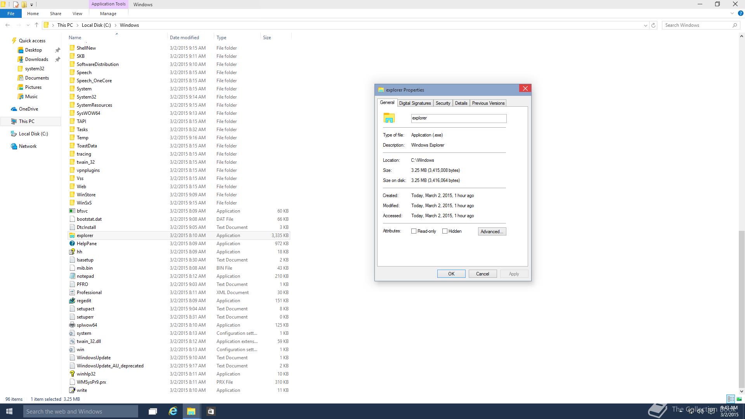745x419 pixels.
Task: Switch to Digital Signatures tab
Action: (x=415, y=103)
